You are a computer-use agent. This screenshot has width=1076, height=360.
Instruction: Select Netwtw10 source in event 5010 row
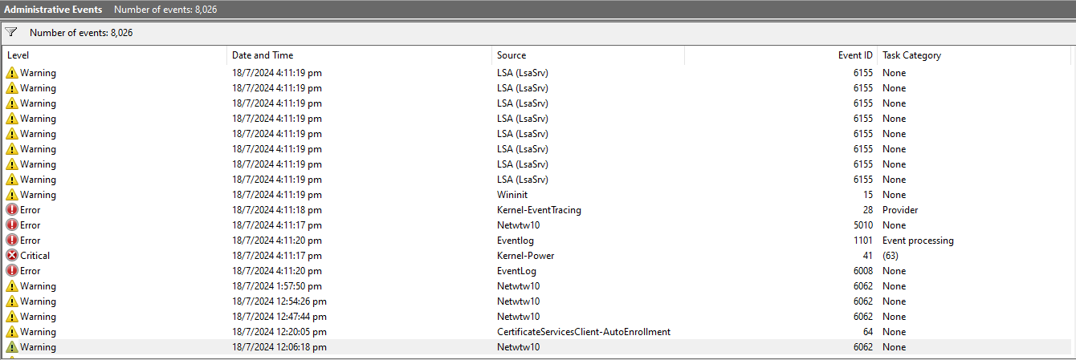tap(518, 225)
